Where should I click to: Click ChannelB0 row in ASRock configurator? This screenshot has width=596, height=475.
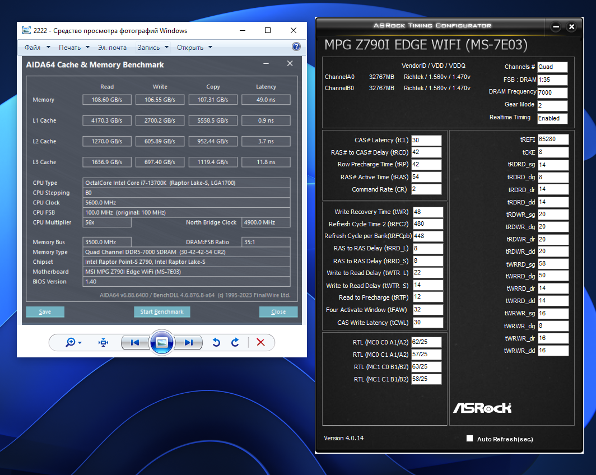tap(398, 88)
